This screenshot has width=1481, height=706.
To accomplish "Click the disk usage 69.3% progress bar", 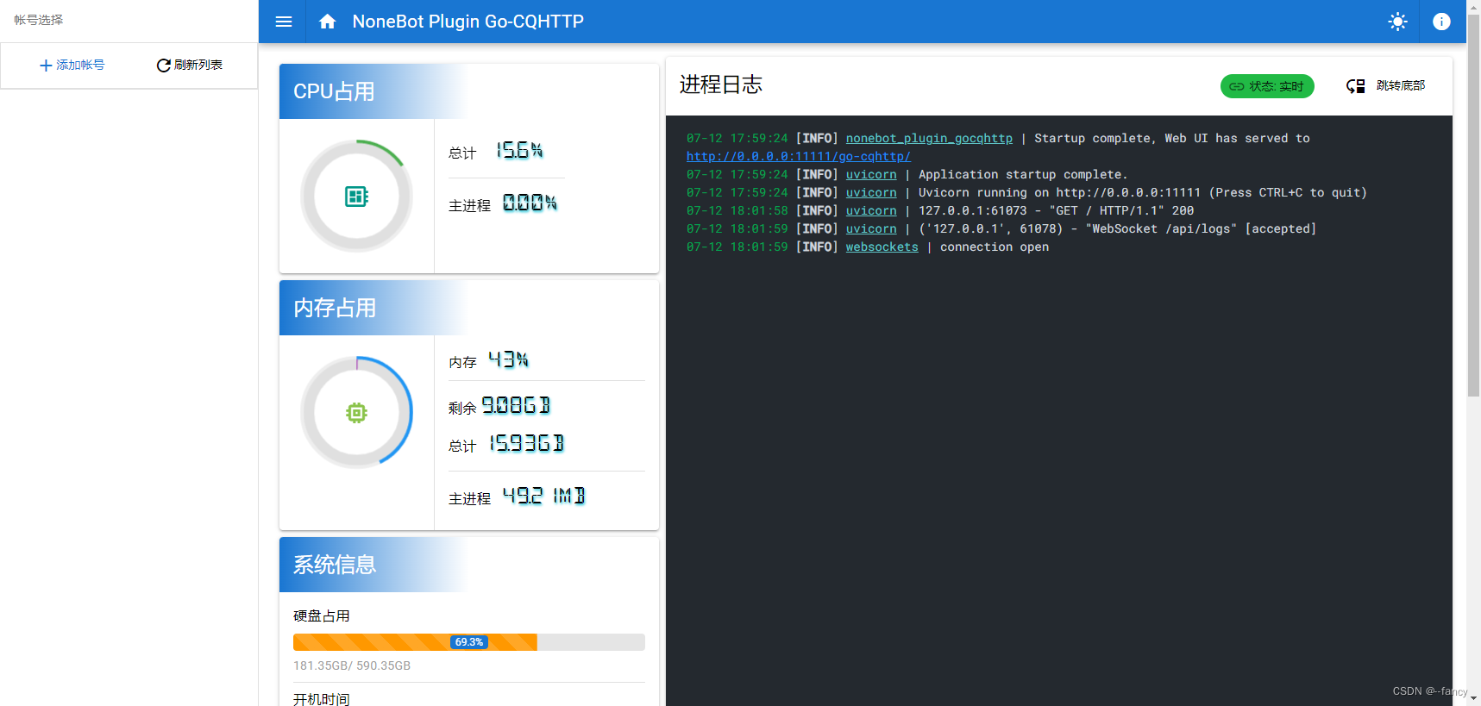I will coord(469,642).
